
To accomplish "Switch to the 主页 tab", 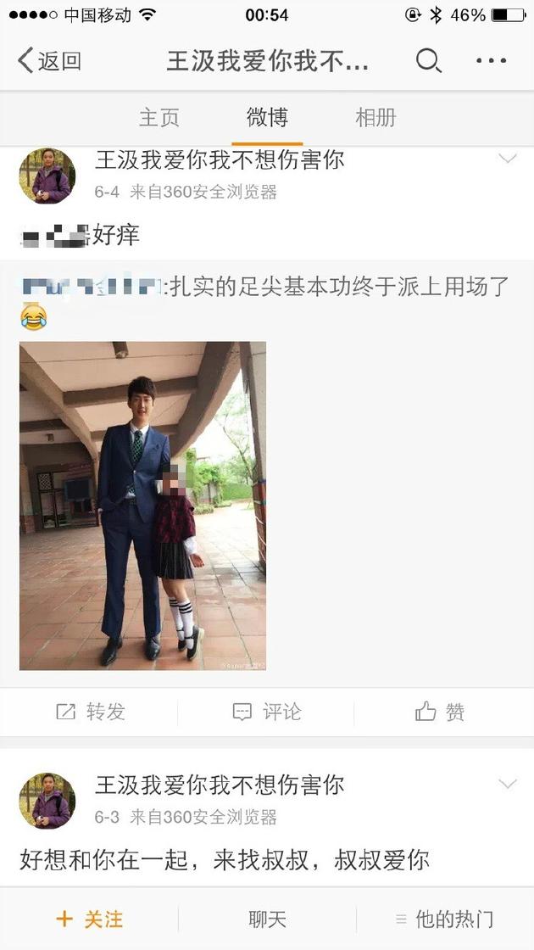I will [x=159, y=118].
